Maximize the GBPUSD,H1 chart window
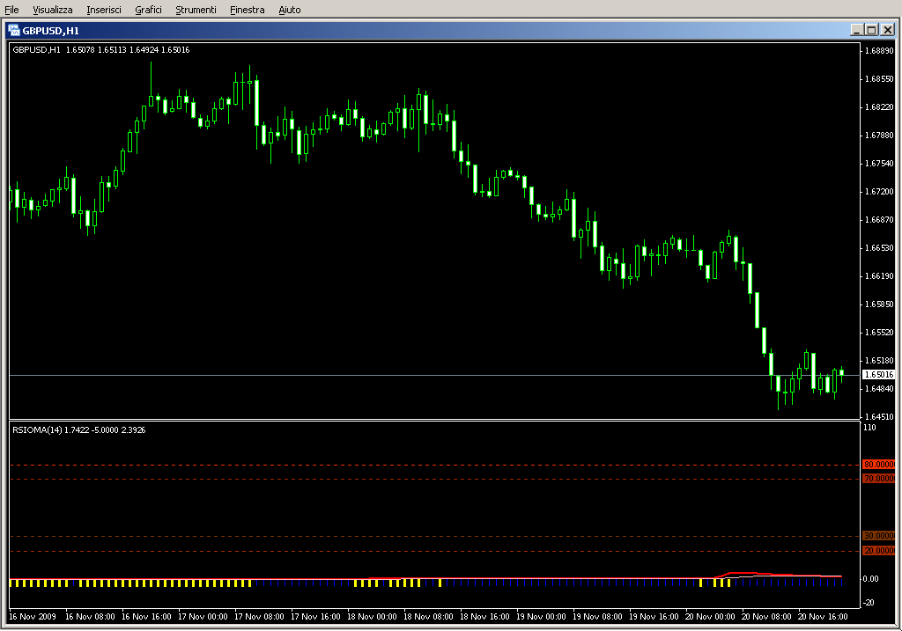 tap(872, 30)
